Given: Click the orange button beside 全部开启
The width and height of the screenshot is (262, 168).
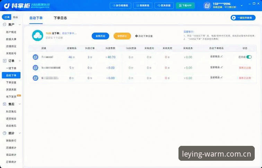Looking at the screenshot, I should [x=122, y=36].
